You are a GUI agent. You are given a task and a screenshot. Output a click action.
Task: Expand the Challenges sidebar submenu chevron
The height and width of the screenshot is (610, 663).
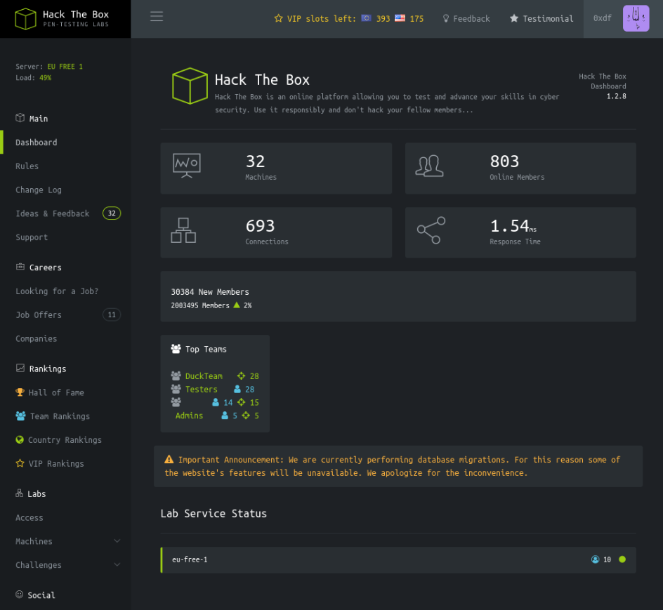(117, 565)
